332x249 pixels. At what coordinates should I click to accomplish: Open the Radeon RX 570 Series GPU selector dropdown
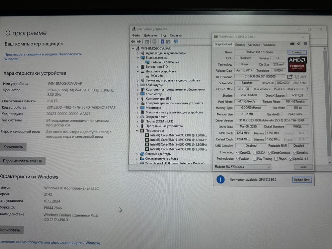point(242,167)
